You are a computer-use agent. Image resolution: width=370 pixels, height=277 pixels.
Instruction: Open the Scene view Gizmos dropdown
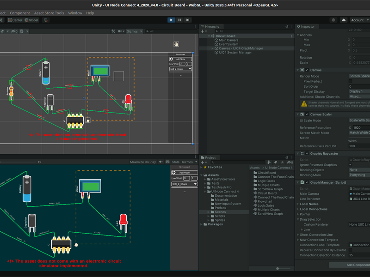pyautogui.click(x=134, y=31)
